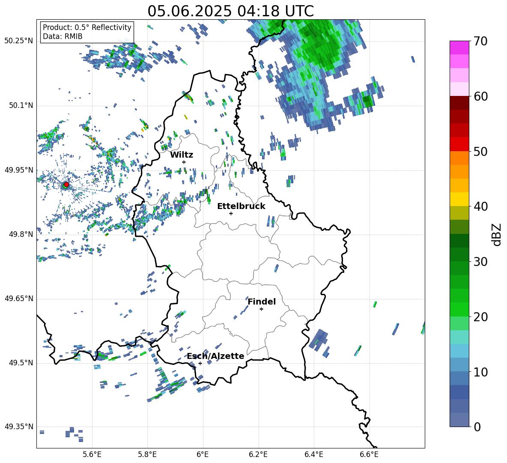Click the 50 colorbar tick label
Viewport: 507px width, 463px height.
click(x=480, y=152)
